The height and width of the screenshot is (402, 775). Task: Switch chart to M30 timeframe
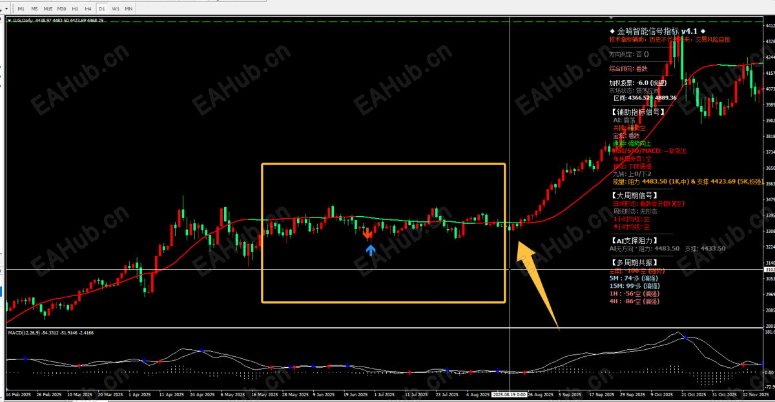[61, 8]
